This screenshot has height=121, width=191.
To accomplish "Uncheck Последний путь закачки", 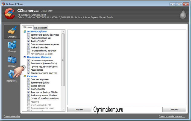I will tap(28, 51).
